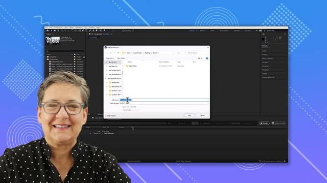Click the Search Help magnifier icon
The height and width of the screenshot is (183, 327).
pyautogui.click(x=265, y=30)
